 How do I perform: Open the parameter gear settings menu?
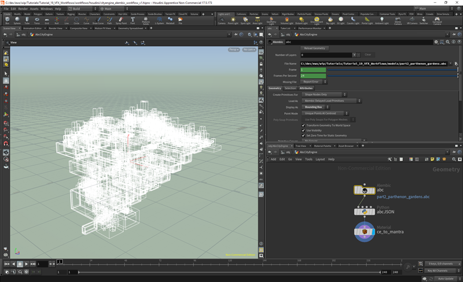(436, 42)
